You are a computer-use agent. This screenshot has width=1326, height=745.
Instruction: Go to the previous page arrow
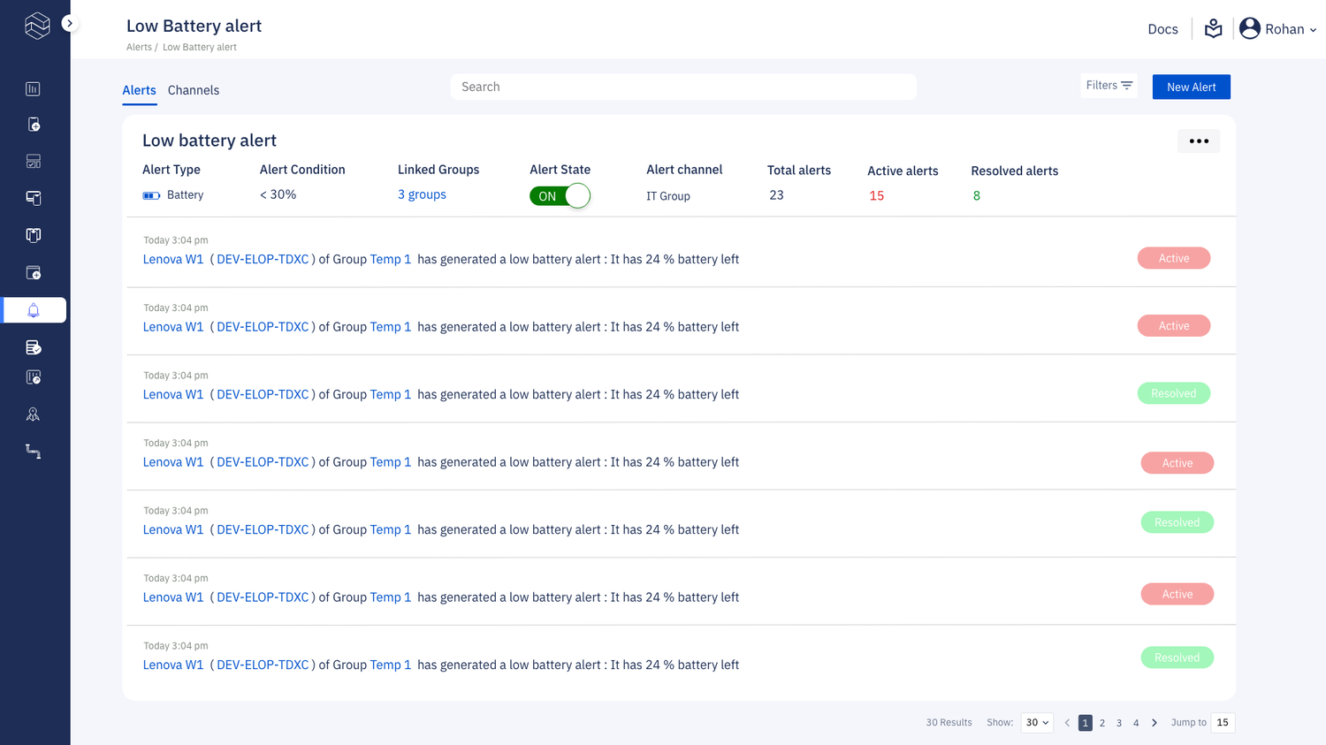(x=1067, y=723)
